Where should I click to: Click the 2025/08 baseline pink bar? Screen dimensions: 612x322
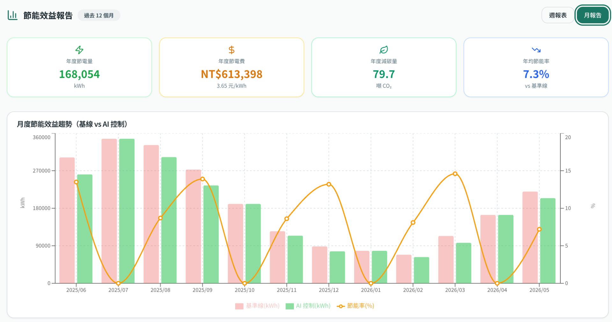[151, 214]
